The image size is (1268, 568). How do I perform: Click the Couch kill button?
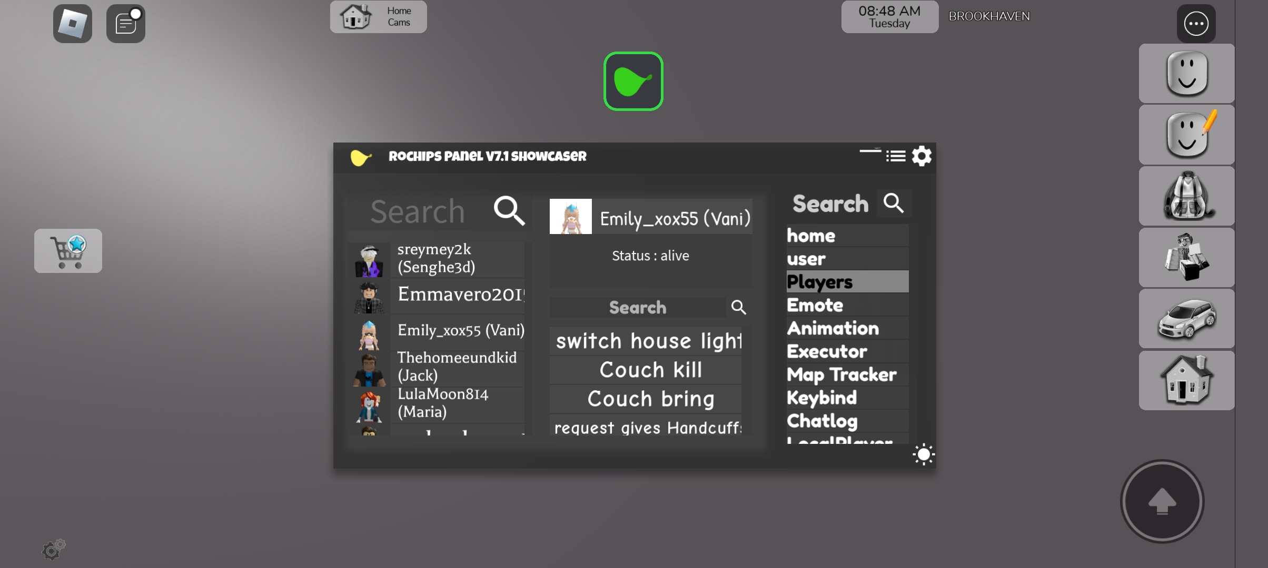tap(651, 370)
